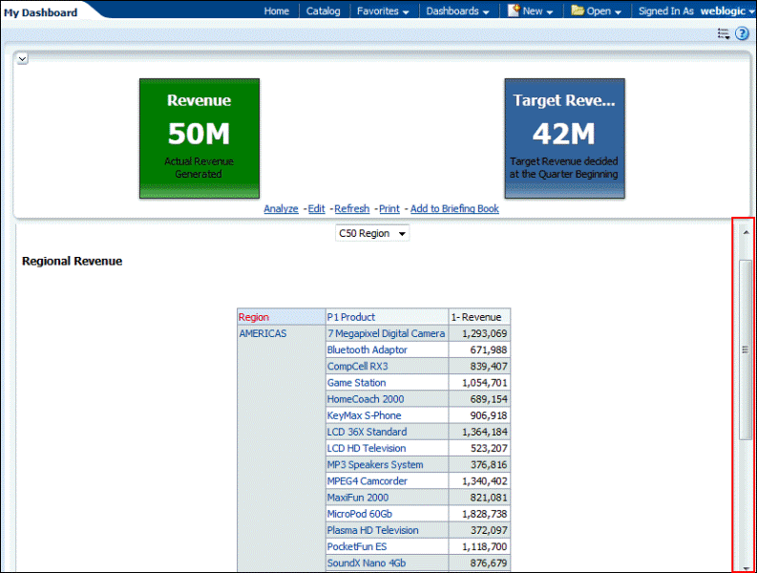The width and height of the screenshot is (757, 573).
Task: Click LCD 36X Standard product
Action: (367, 432)
